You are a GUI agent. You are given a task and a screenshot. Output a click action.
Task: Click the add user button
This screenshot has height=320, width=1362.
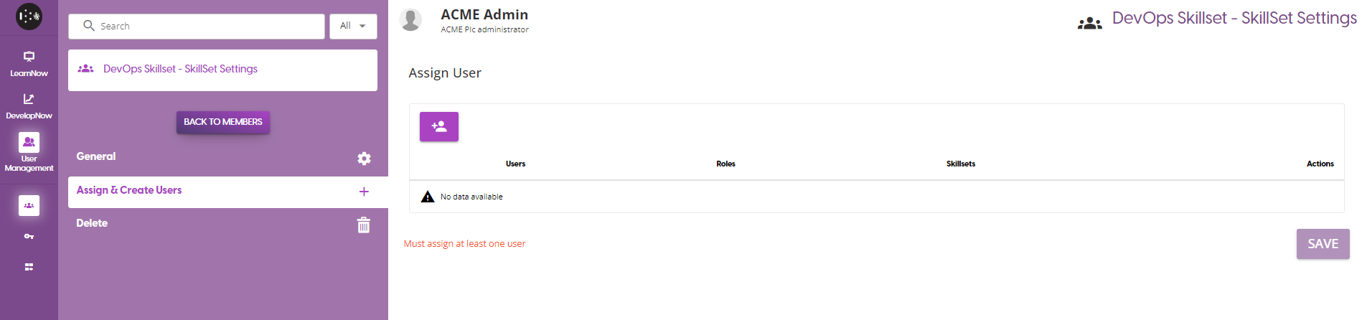click(x=438, y=127)
